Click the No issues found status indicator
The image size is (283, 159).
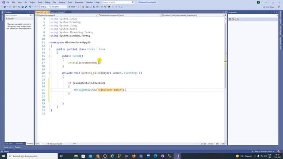pyautogui.click(x=55, y=144)
